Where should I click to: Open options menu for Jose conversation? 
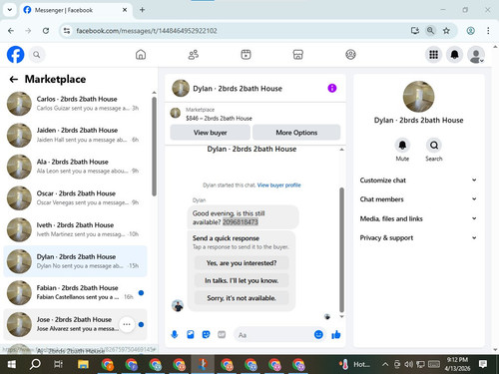tap(127, 324)
